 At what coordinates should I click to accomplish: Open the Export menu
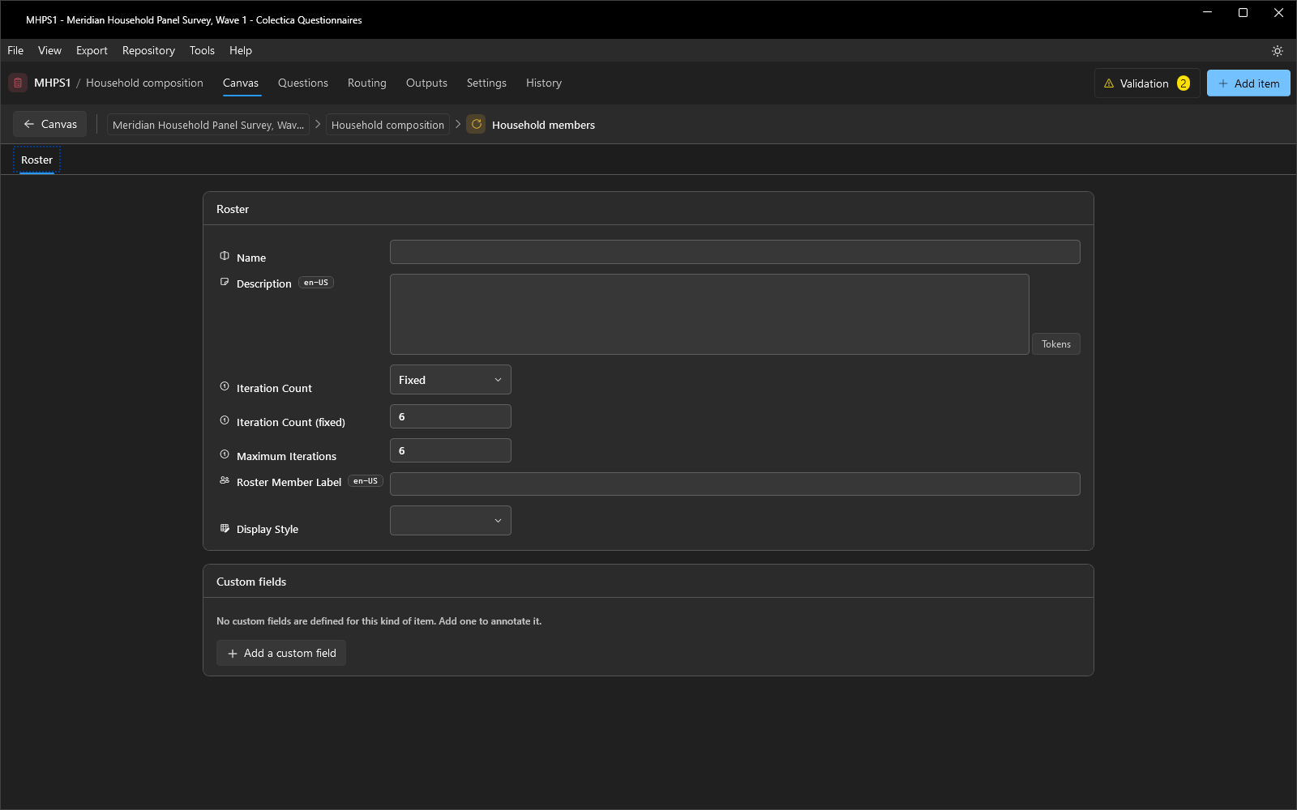(x=92, y=50)
